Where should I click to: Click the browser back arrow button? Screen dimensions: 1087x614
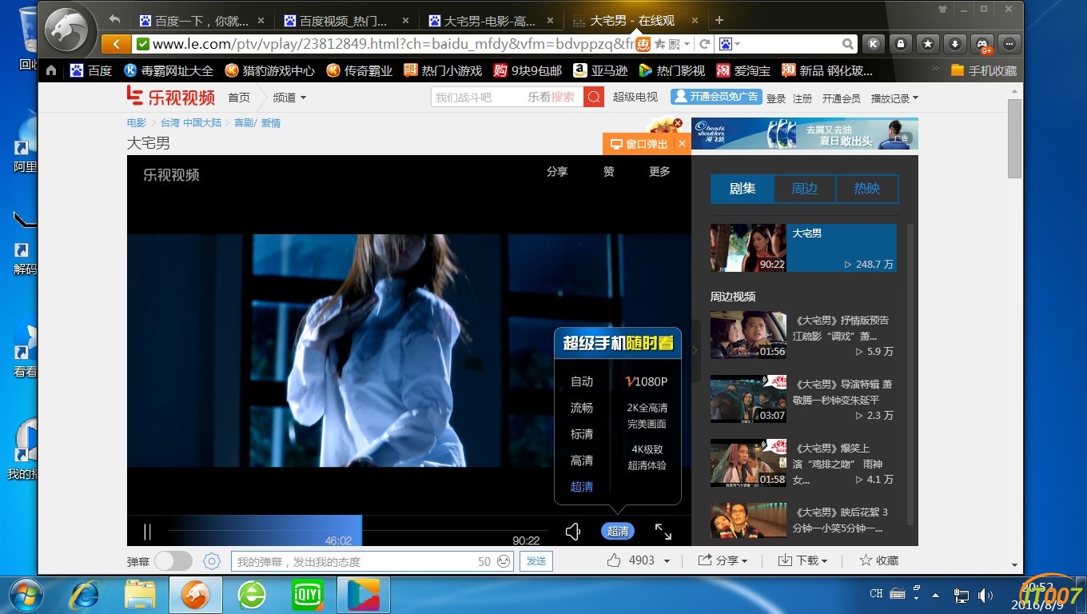point(117,44)
